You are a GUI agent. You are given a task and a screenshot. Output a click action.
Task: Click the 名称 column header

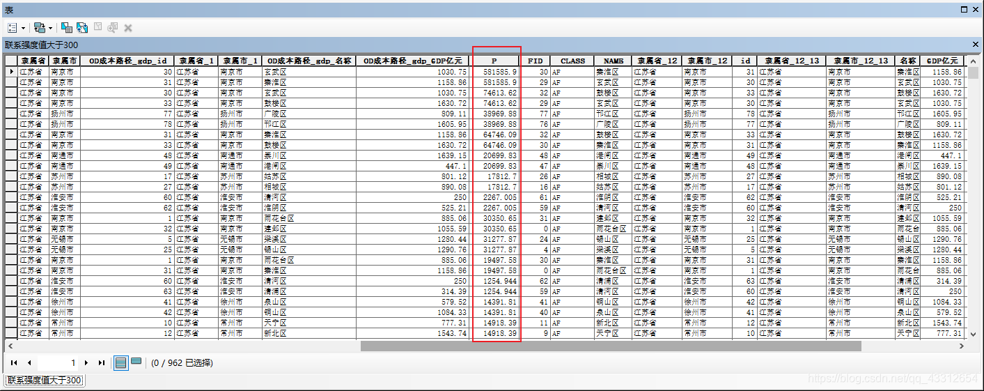(x=908, y=61)
